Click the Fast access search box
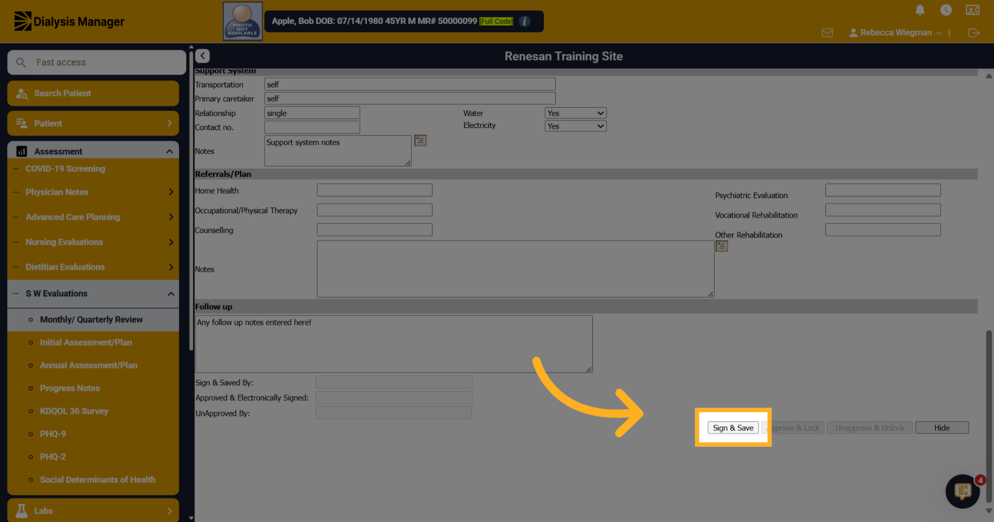This screenshot has width=994, height=522. click(x=97, y=62)
